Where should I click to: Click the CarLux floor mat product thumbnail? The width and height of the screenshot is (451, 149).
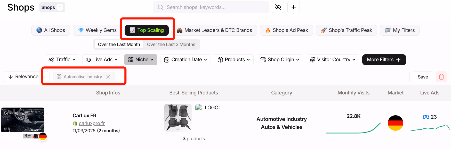click(x=178, y=118)
